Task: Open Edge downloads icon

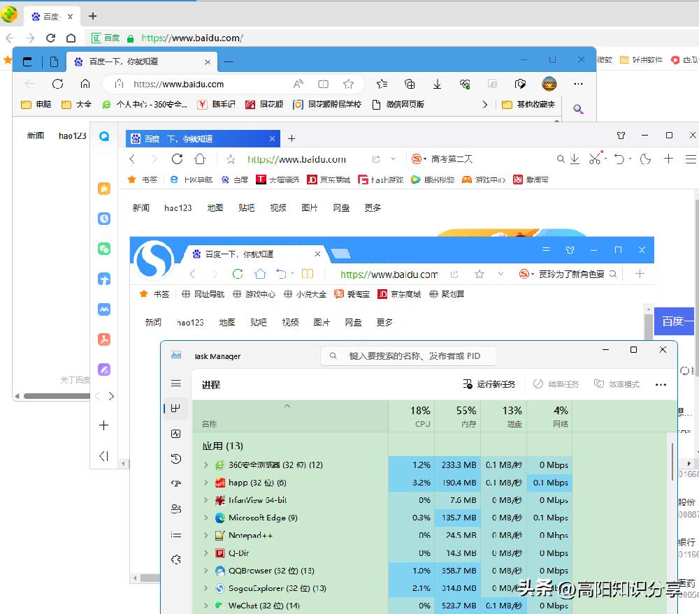Action: point(438,84)
